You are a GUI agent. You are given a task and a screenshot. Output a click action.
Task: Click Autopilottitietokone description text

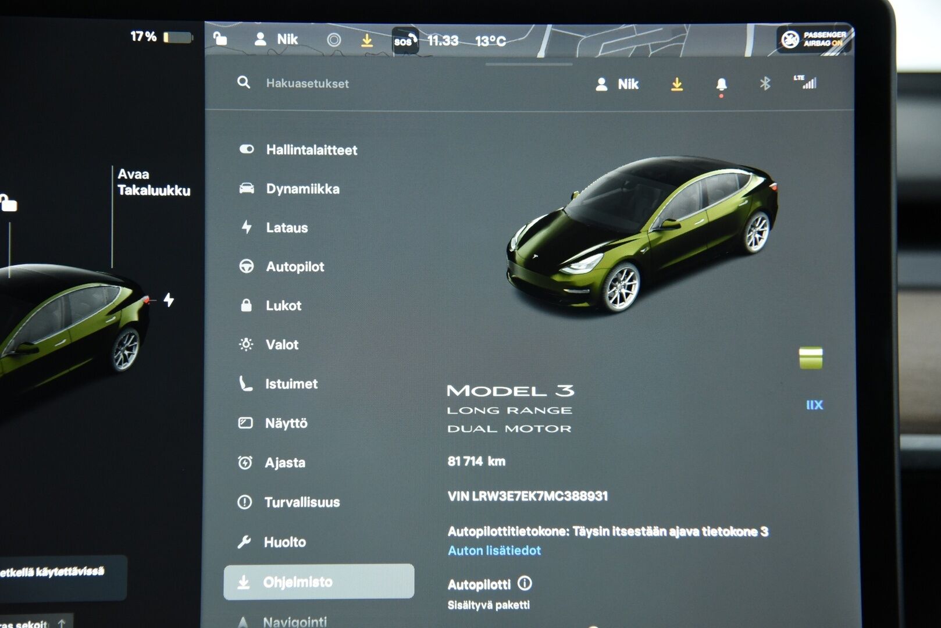pos(608,531)
